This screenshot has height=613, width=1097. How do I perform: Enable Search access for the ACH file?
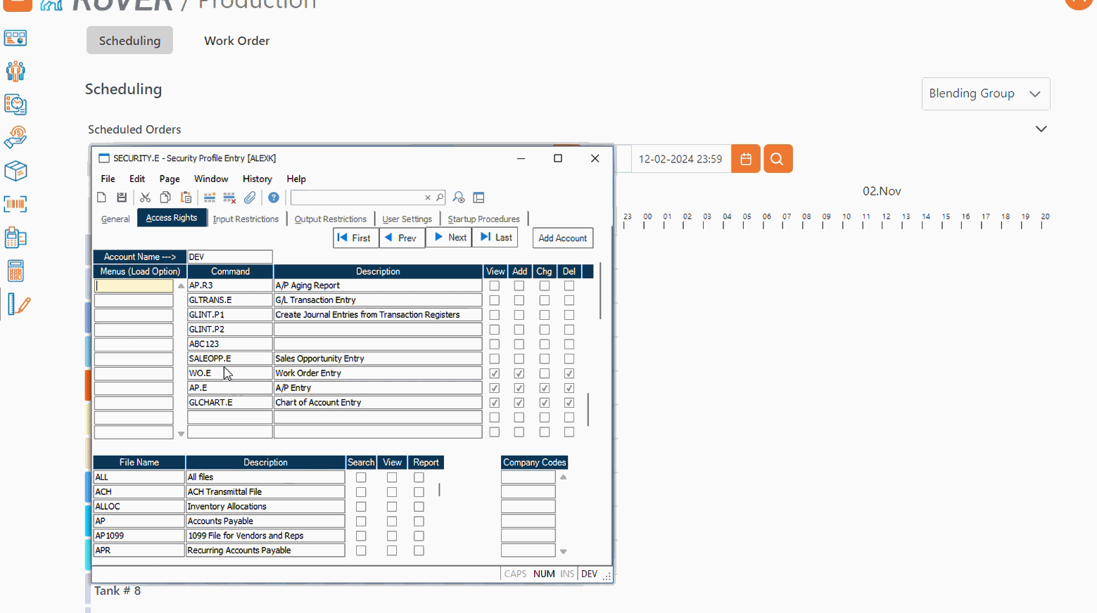coord(361,491)
